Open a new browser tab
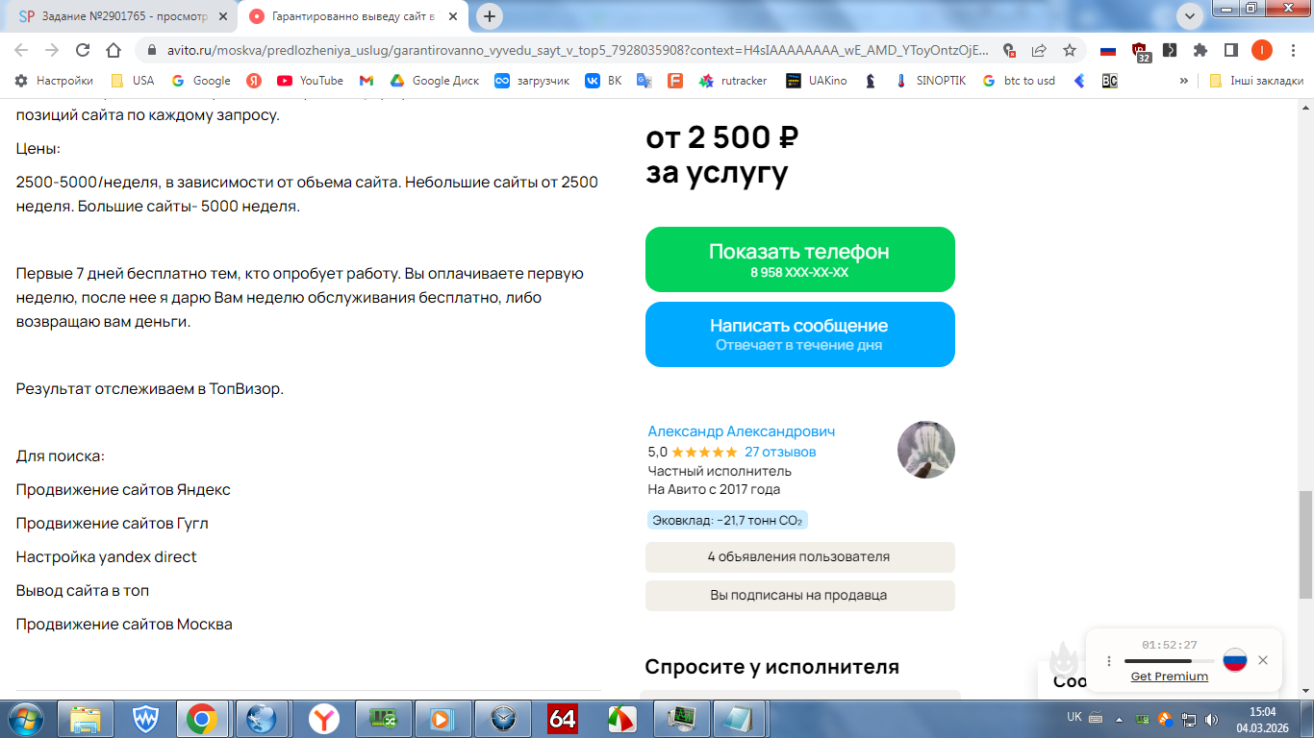The image size is (1314, 738). (x=491, y=16)
